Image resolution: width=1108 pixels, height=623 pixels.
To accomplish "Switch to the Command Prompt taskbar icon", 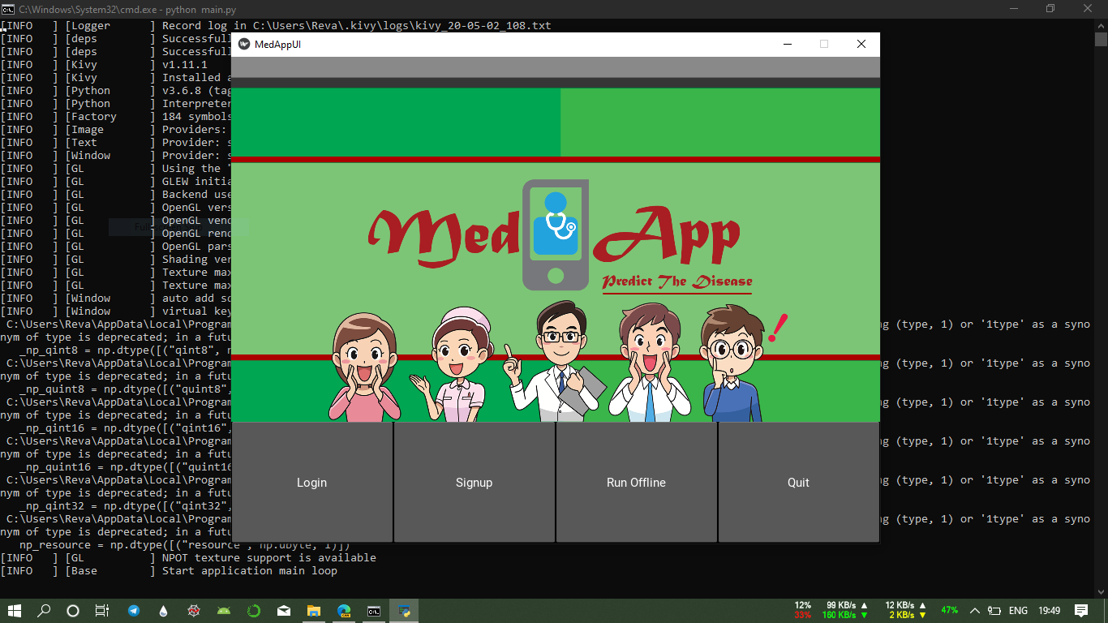I will coord(374,611).
